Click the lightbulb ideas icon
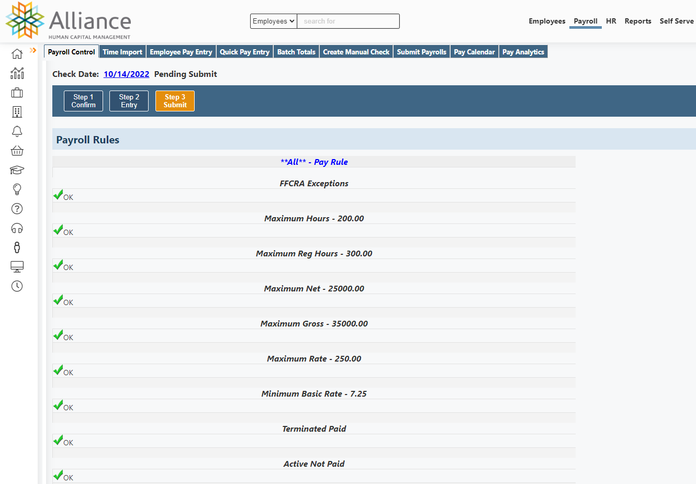The image size is (696, 484). pos(17,189)
